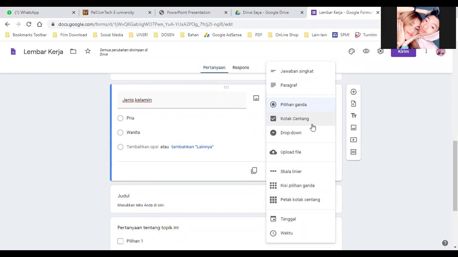The image size is (458, 257).
Task: Open Sosial Media bookmark folder
Action: (108, 35)
